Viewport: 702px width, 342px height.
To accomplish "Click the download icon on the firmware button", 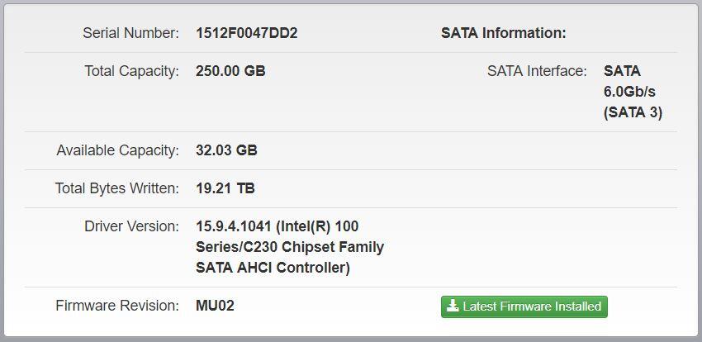I will point(452,306).
